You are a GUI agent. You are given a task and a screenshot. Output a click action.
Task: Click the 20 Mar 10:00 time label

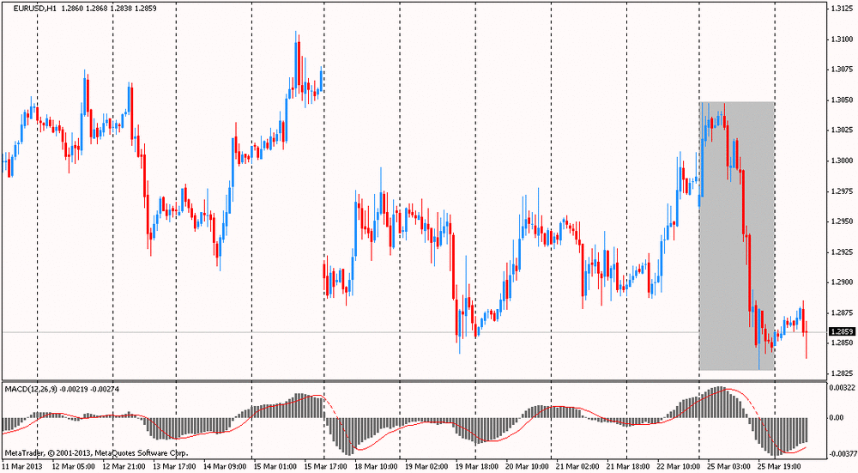528,467
